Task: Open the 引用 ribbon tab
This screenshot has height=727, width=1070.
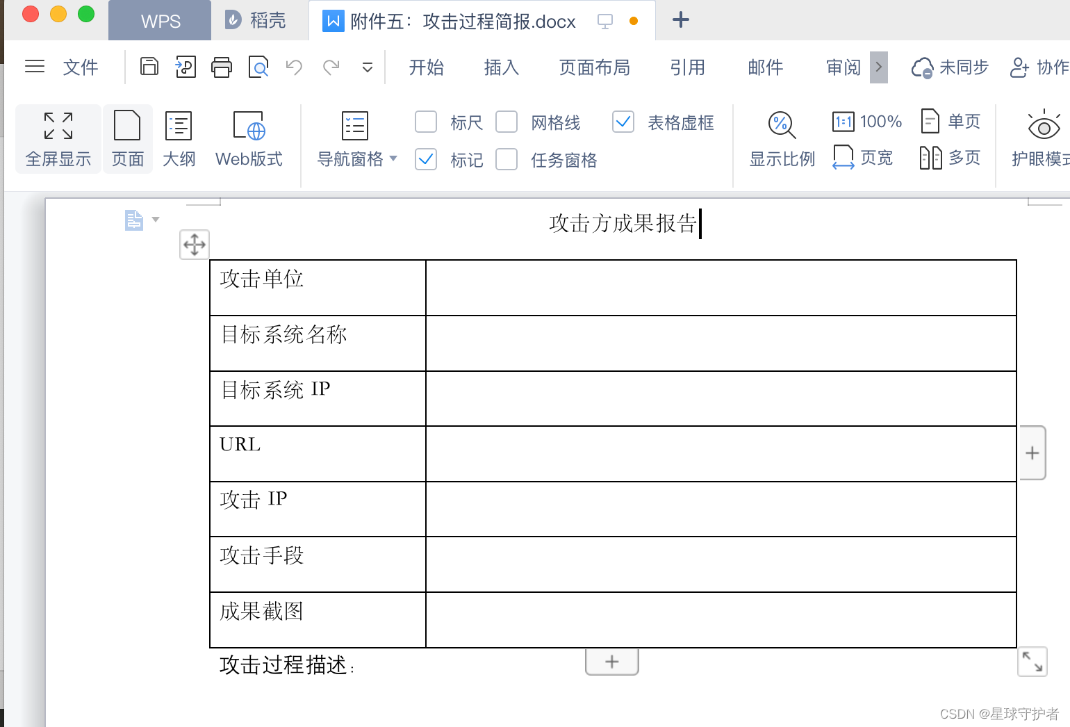Action: point(688,67)
